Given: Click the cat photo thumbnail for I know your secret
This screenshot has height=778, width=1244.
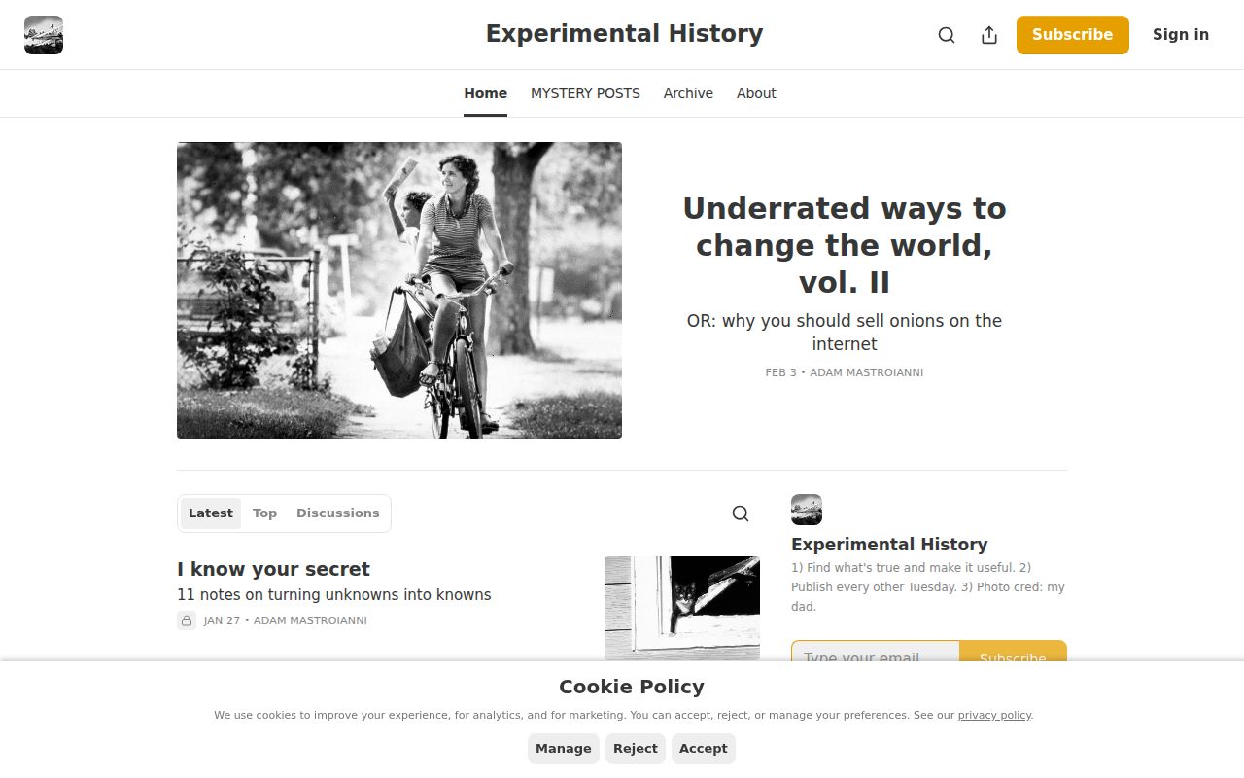Looking at the screenshot, I should click(681, 609).
